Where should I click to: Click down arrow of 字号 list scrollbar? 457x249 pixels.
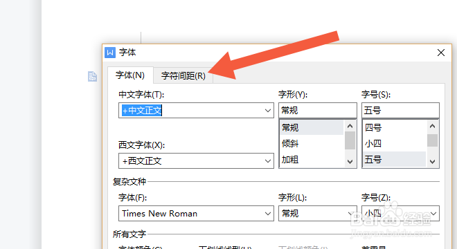click(433, 162)
